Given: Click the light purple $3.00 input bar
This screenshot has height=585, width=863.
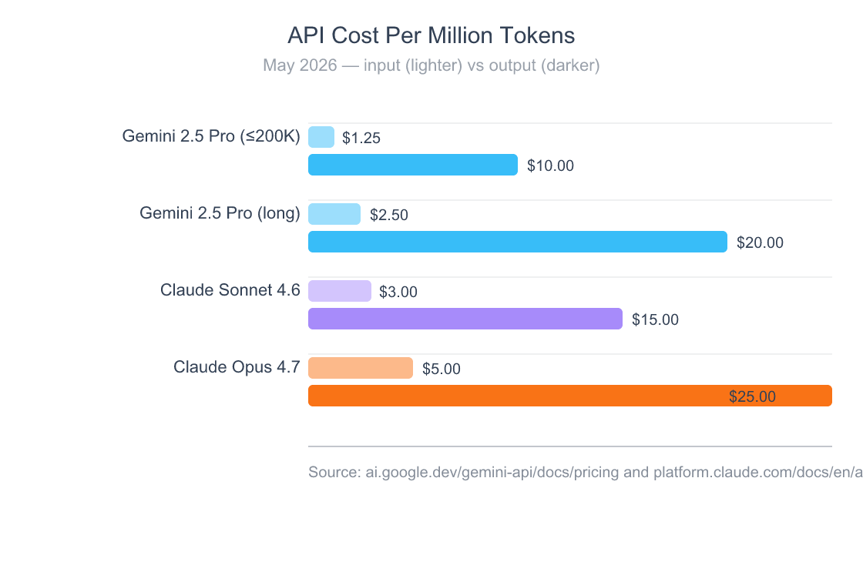Looking at the screenshot, I should click(340, 291).
